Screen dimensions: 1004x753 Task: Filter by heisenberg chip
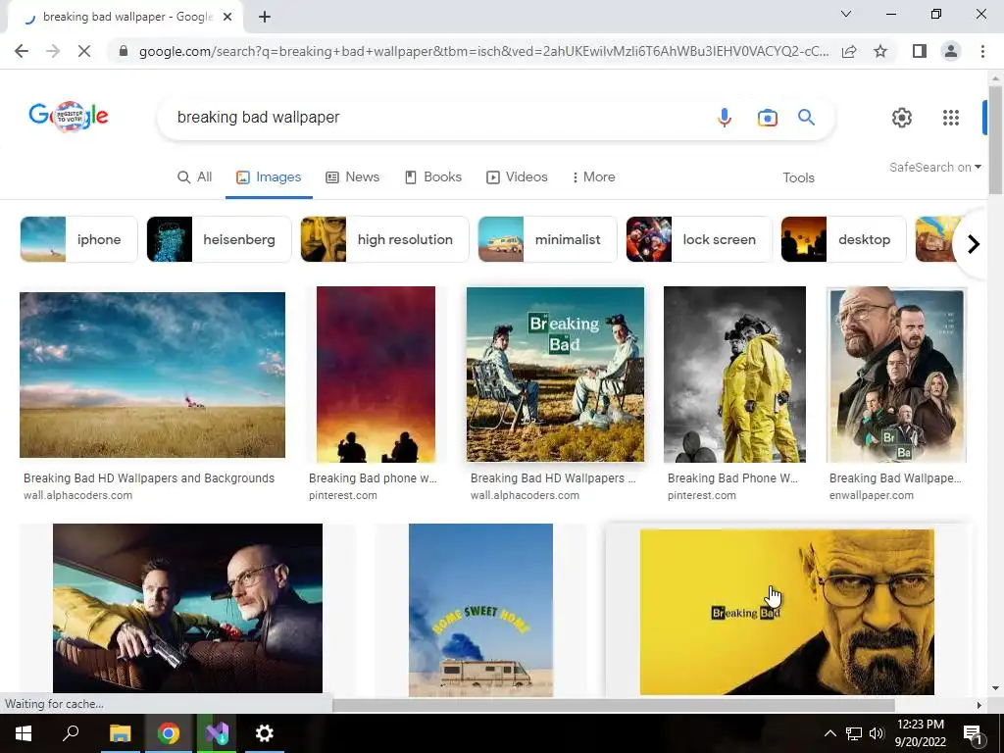point(219,239)
